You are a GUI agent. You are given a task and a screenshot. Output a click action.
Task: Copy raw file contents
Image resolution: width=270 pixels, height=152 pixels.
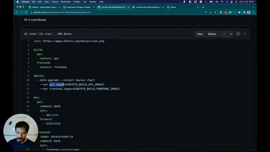click(x=238, y=34)
